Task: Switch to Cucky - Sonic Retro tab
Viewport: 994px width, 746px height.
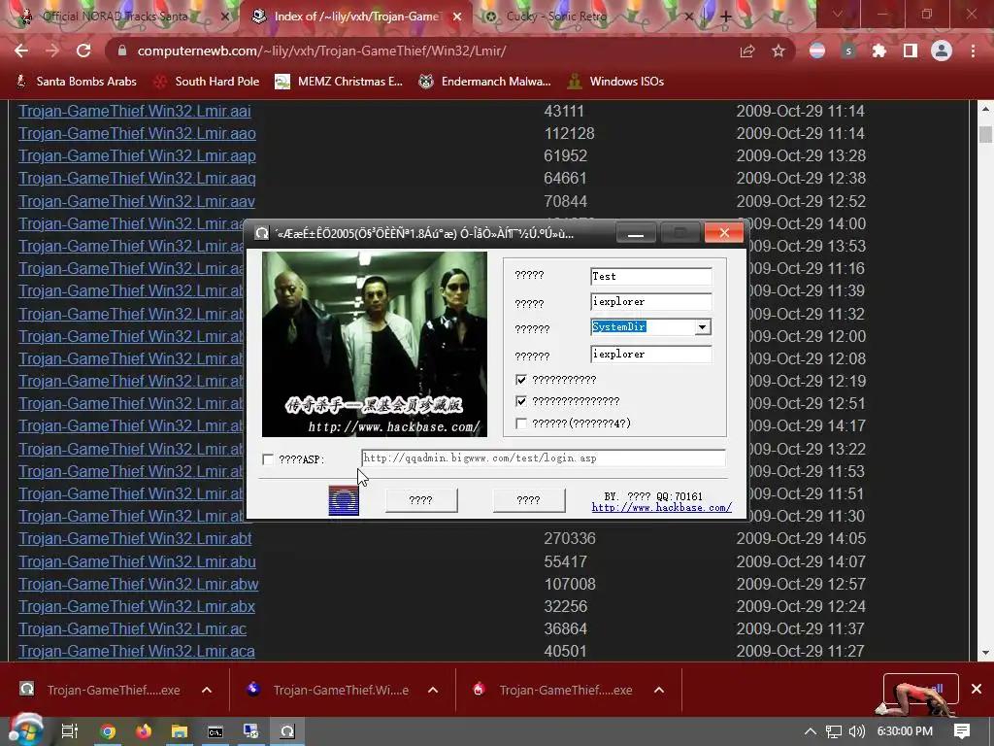Action: click(556, 17)
